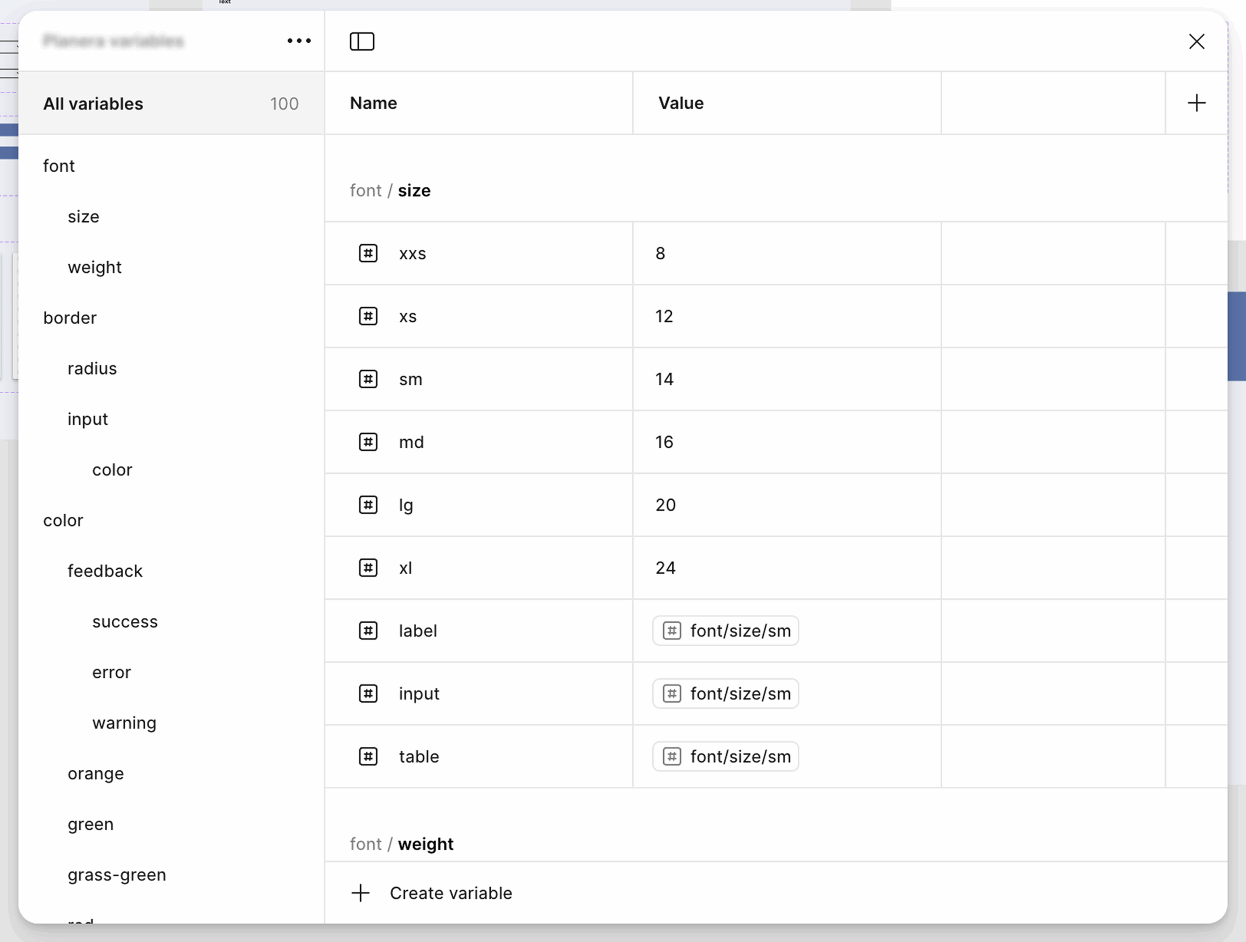Screen dimensions: 1246x942
Task: Select the weight group under font
Action: click(x=94, y=267)
